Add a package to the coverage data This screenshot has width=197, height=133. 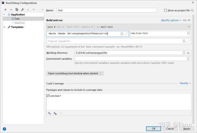click(55, 113)
